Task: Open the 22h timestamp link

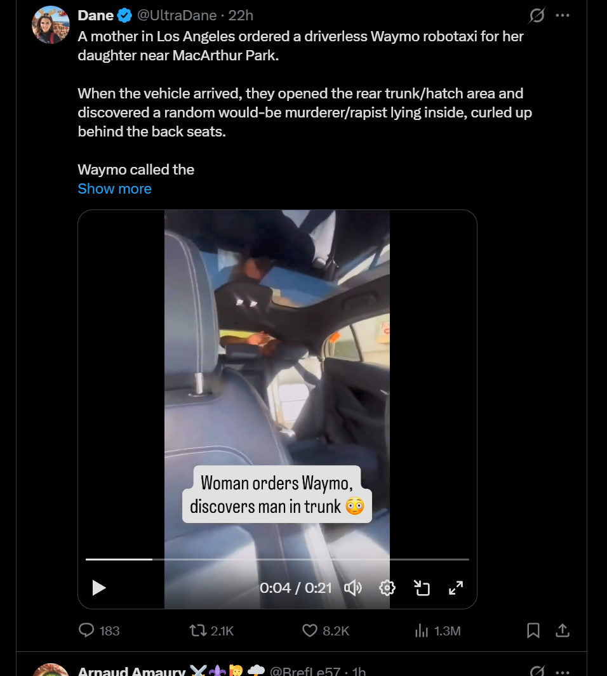Action: (241, 15)
